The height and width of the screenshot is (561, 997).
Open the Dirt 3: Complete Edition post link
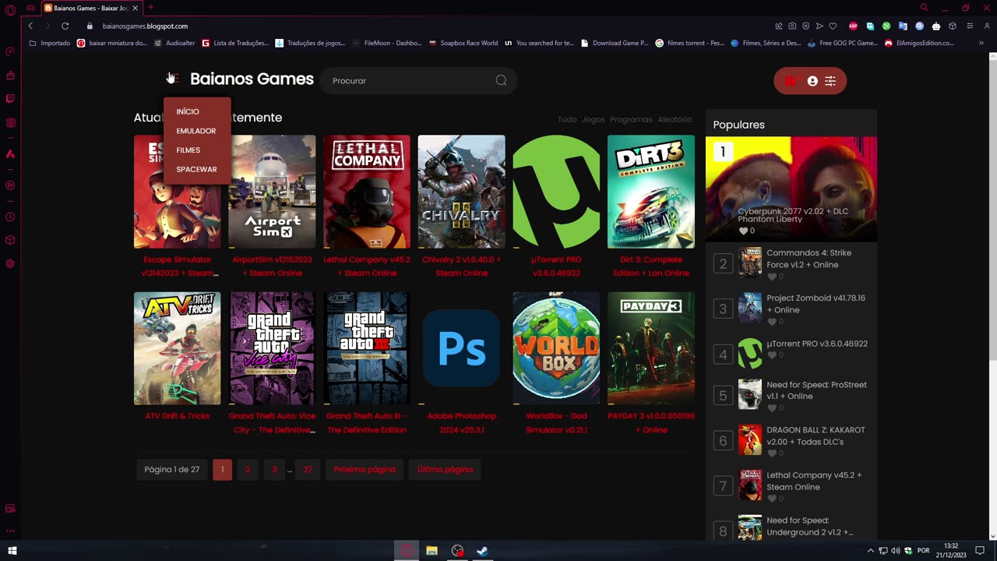point(651,266)
